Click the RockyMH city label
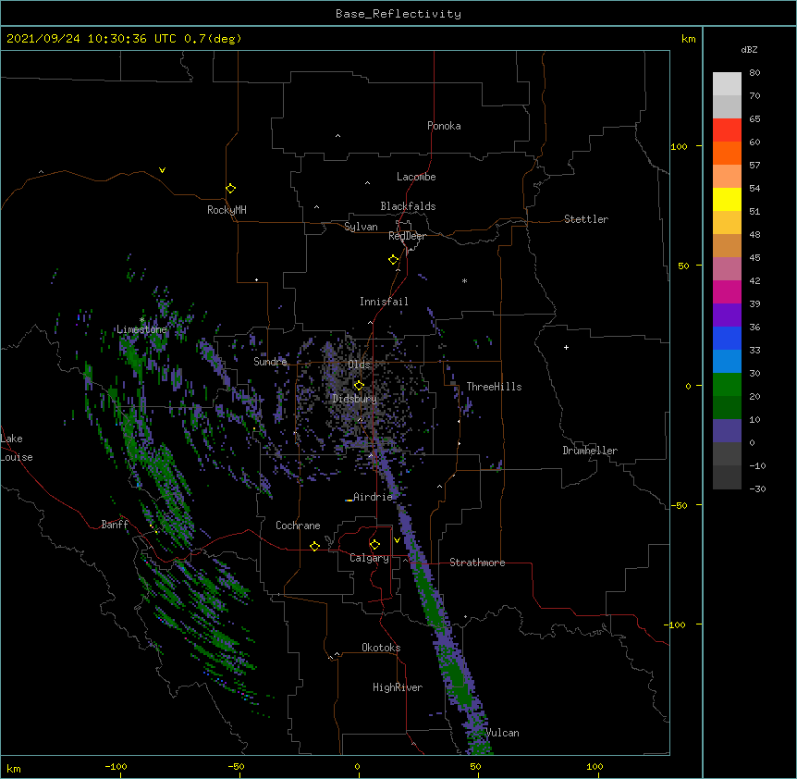The image size is (797, 779). pyautogui.click(x=227, y=210)
